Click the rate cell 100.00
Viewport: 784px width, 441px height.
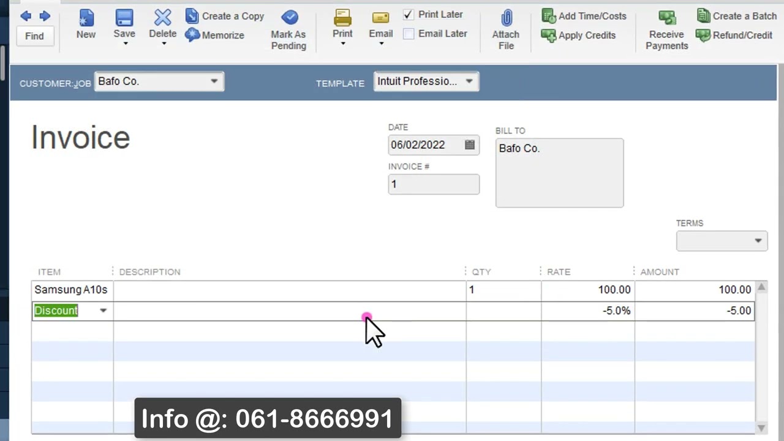[x=587, y=290]
